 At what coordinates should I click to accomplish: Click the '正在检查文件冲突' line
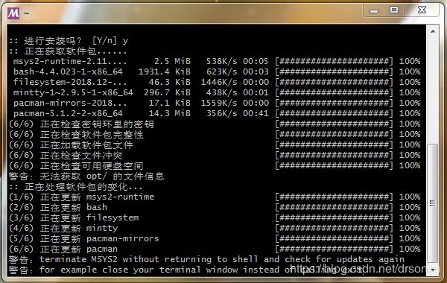click(215, 156)
